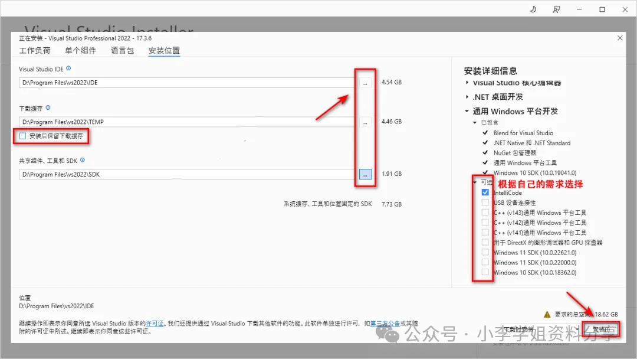637x359 pixels.
Task: Check C++ (v143) 通用 Windows 平台工具
Action: coord(485,212)
